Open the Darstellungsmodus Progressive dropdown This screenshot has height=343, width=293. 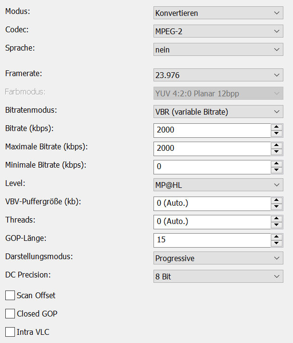point(218,258)
